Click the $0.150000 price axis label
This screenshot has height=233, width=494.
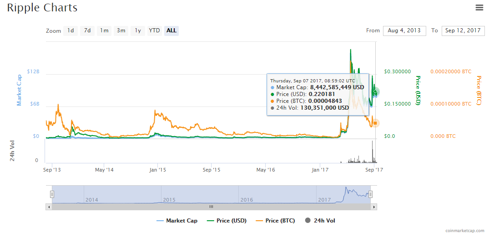tap(398, 104)
